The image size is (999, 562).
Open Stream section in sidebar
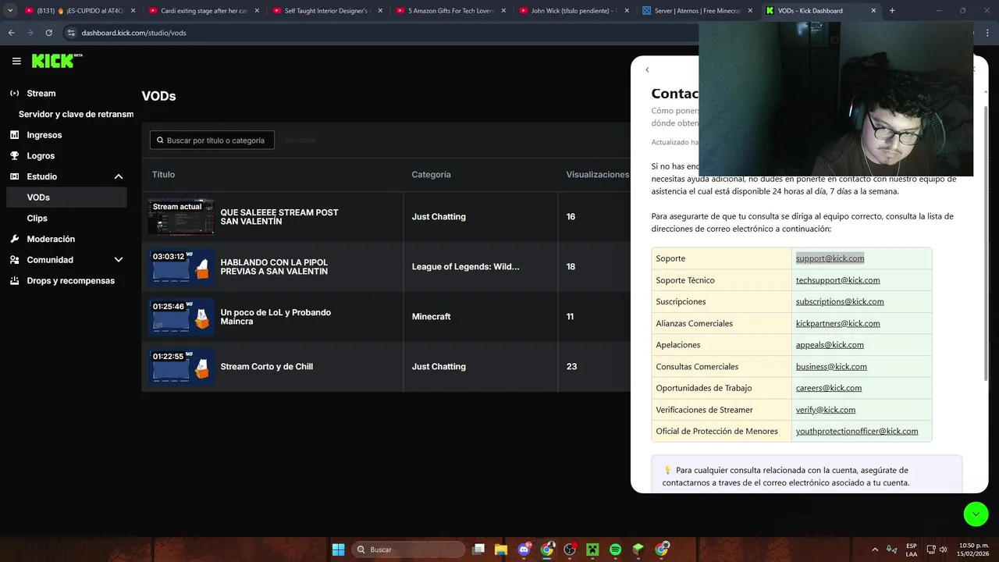tap(41, 93)
